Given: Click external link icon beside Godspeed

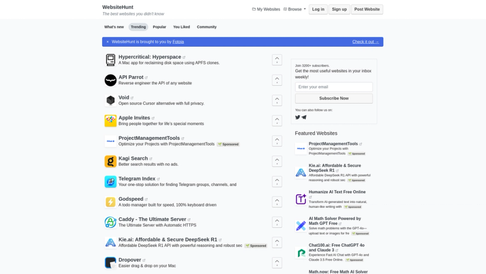Looking at the screenshot, I should 146,199.
